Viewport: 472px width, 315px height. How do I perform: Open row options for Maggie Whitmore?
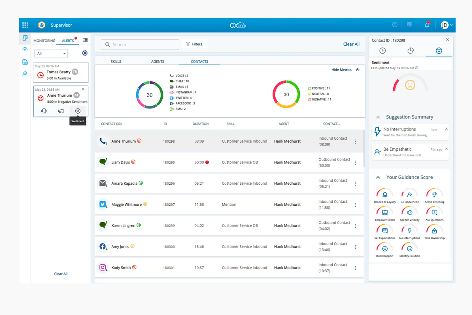pyautogui.click(x=356, y=205)
